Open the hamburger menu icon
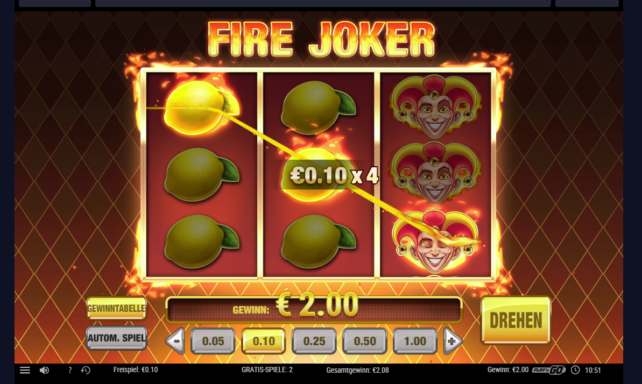The image size is (642, 384). pyautogui.click(x=25, y=370)
